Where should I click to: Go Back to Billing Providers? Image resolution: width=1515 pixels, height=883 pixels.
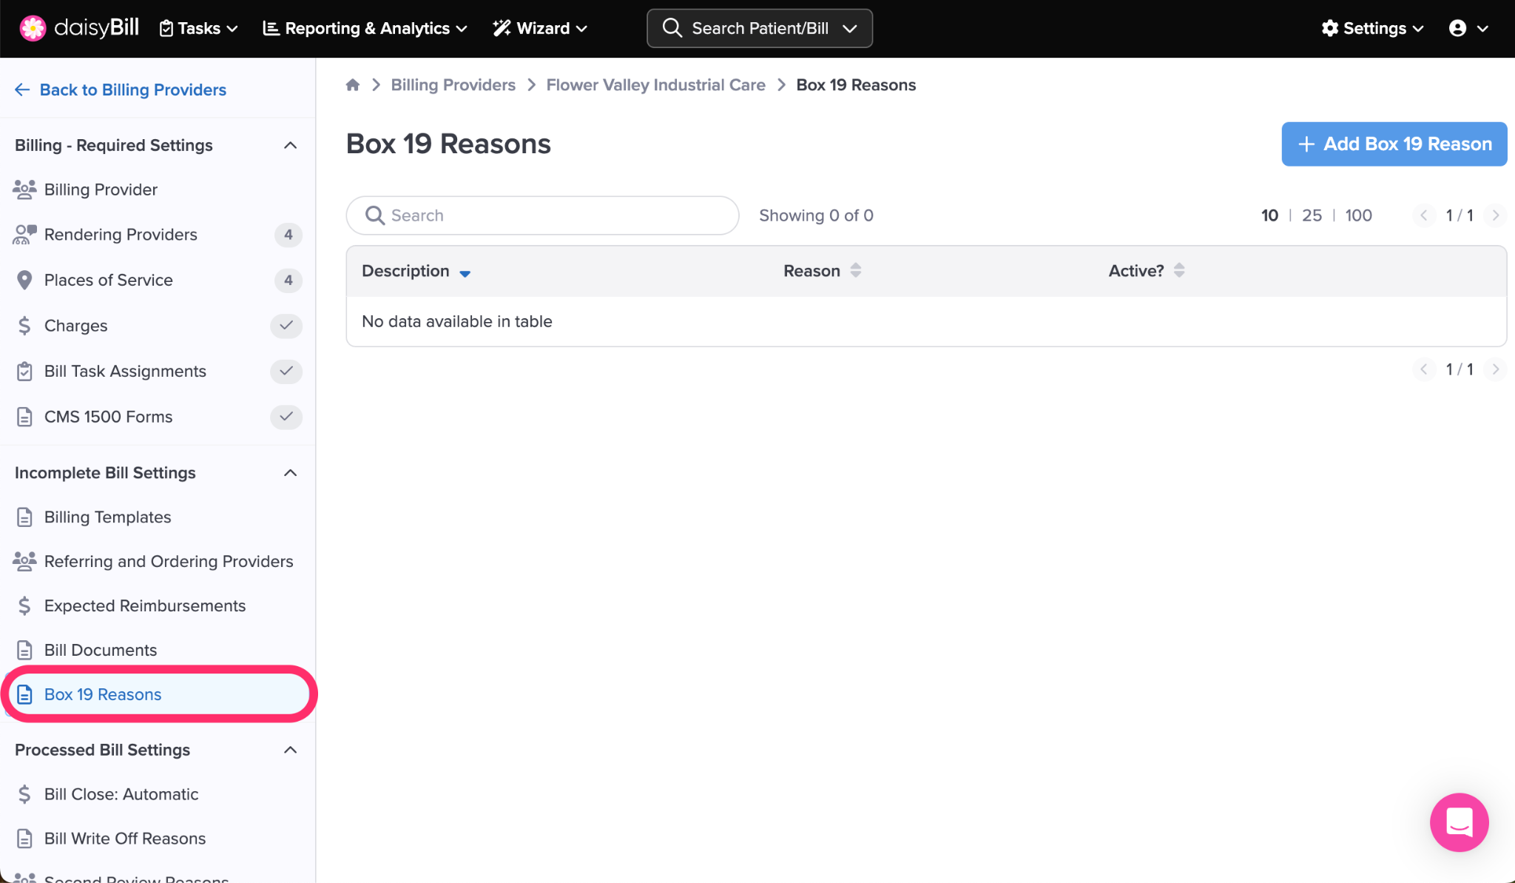[121, 90]
